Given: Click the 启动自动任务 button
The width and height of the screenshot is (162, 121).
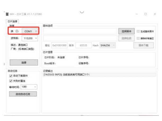Looking at the screenshot, I should [23, 94].
